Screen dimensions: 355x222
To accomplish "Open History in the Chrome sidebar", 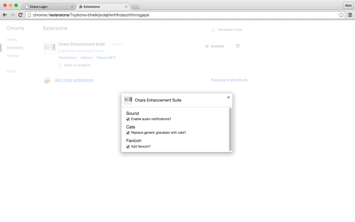I will tap(12, 40).
